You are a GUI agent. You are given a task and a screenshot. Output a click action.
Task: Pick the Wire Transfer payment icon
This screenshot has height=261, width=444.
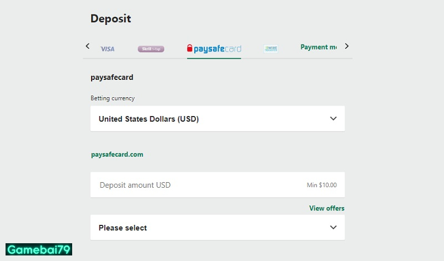(271, 49)
